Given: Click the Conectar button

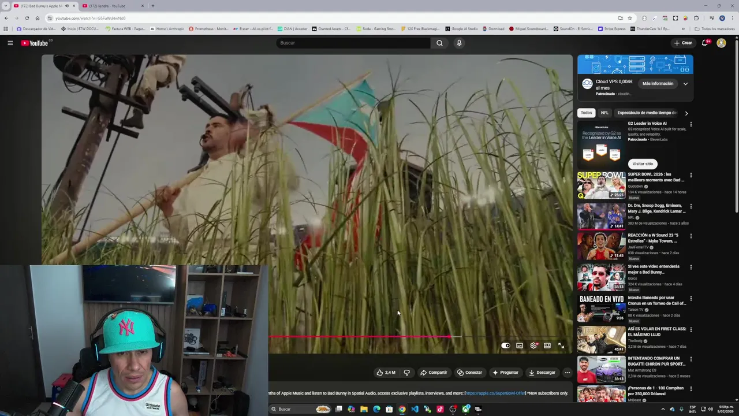Looking at the screenshot, I should coord(469,373).
